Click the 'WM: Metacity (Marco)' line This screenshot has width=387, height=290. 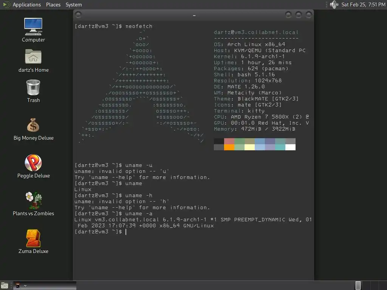248,93
